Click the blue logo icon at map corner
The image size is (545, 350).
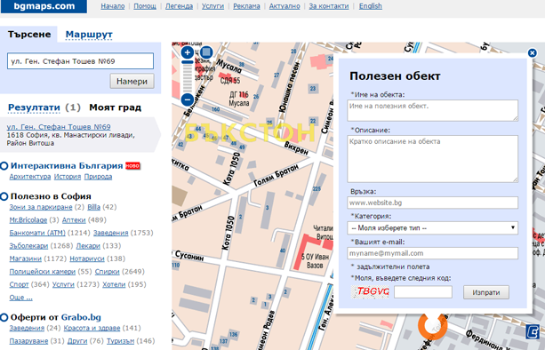(x=533, y=331)
